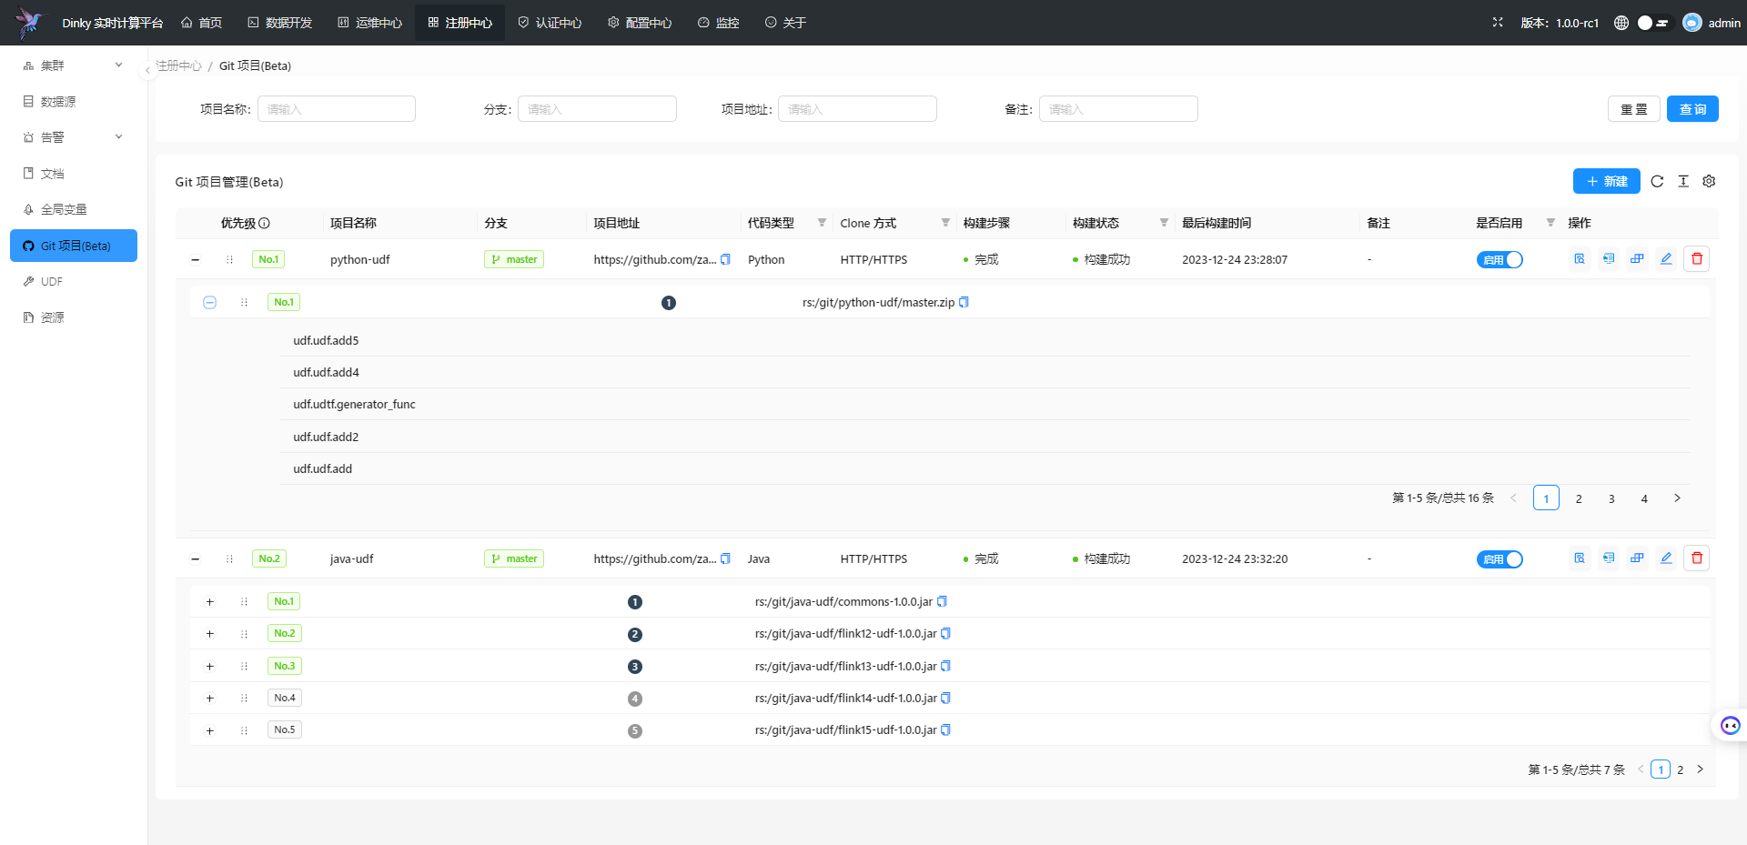Copy java-udf GitHub URL
Image resolution: width=1747 pixels, height=845 pixels.
(725, 558)
